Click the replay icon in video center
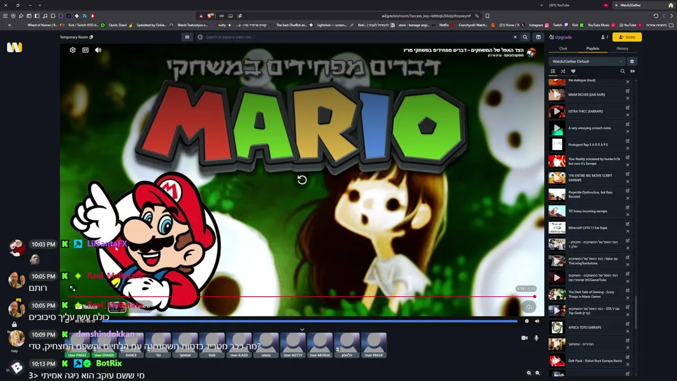677x381 pixels. [x=302, y=180]
